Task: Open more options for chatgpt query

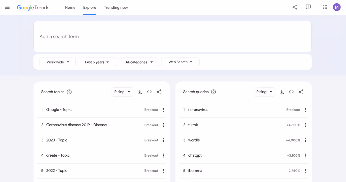Action: pos(305,155)
